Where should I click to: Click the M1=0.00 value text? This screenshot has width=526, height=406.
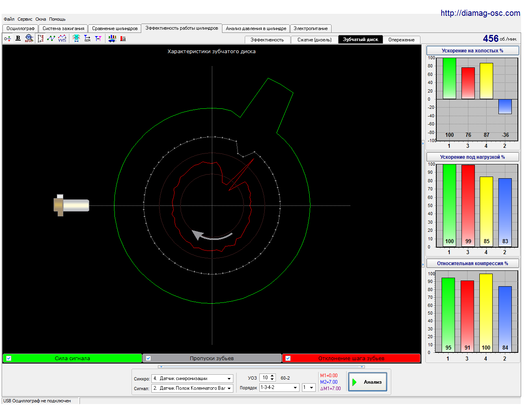[x=329, y=376]
